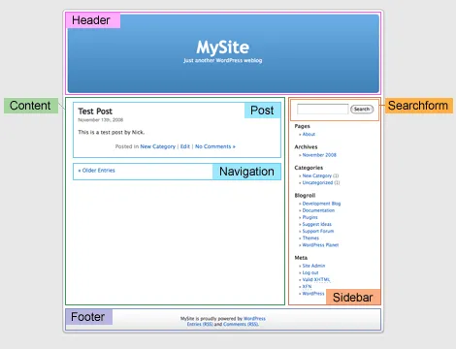Screen dimensions: 456x349
Task: Open the Themes blogroll link
Action: pos(310,238)
